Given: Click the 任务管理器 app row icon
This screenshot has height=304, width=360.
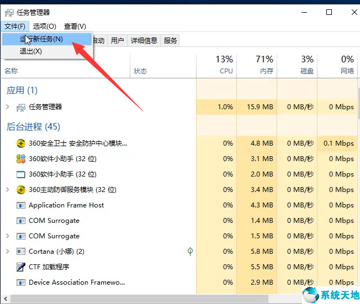Looking at the screenshot, I should 21,107.
